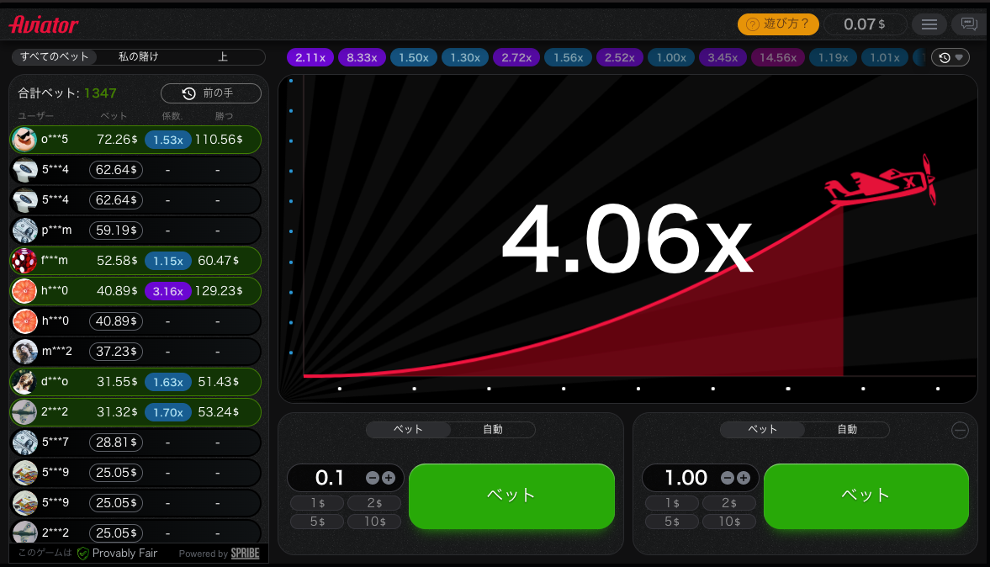The width and height of the screenshot is (990, 567).
Task: Click the Aviator logo
Action: (44, 24)
